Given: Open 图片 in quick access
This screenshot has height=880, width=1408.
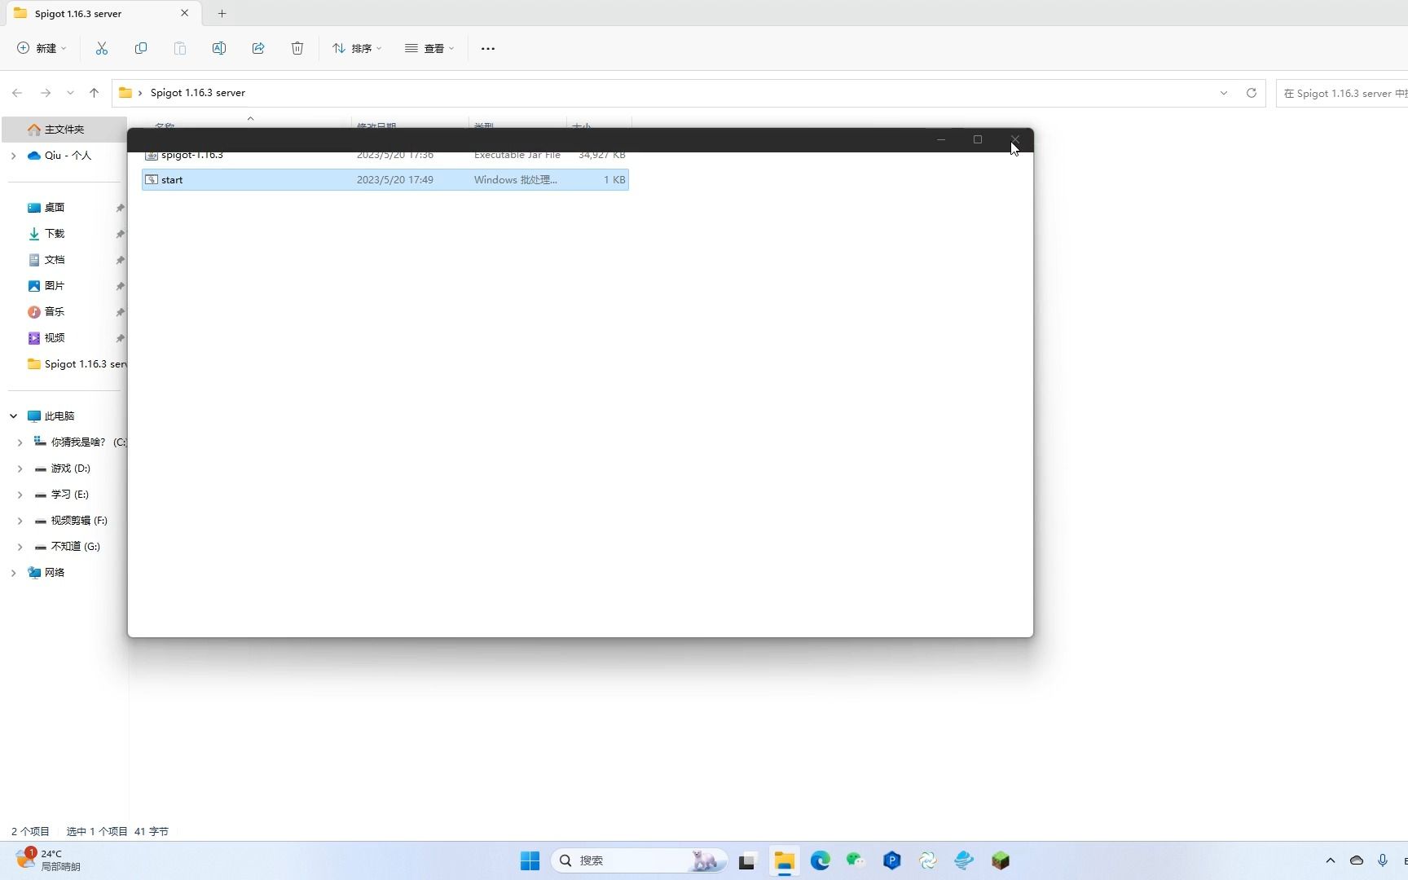Looking at the screenshot, I should point(55,286).
